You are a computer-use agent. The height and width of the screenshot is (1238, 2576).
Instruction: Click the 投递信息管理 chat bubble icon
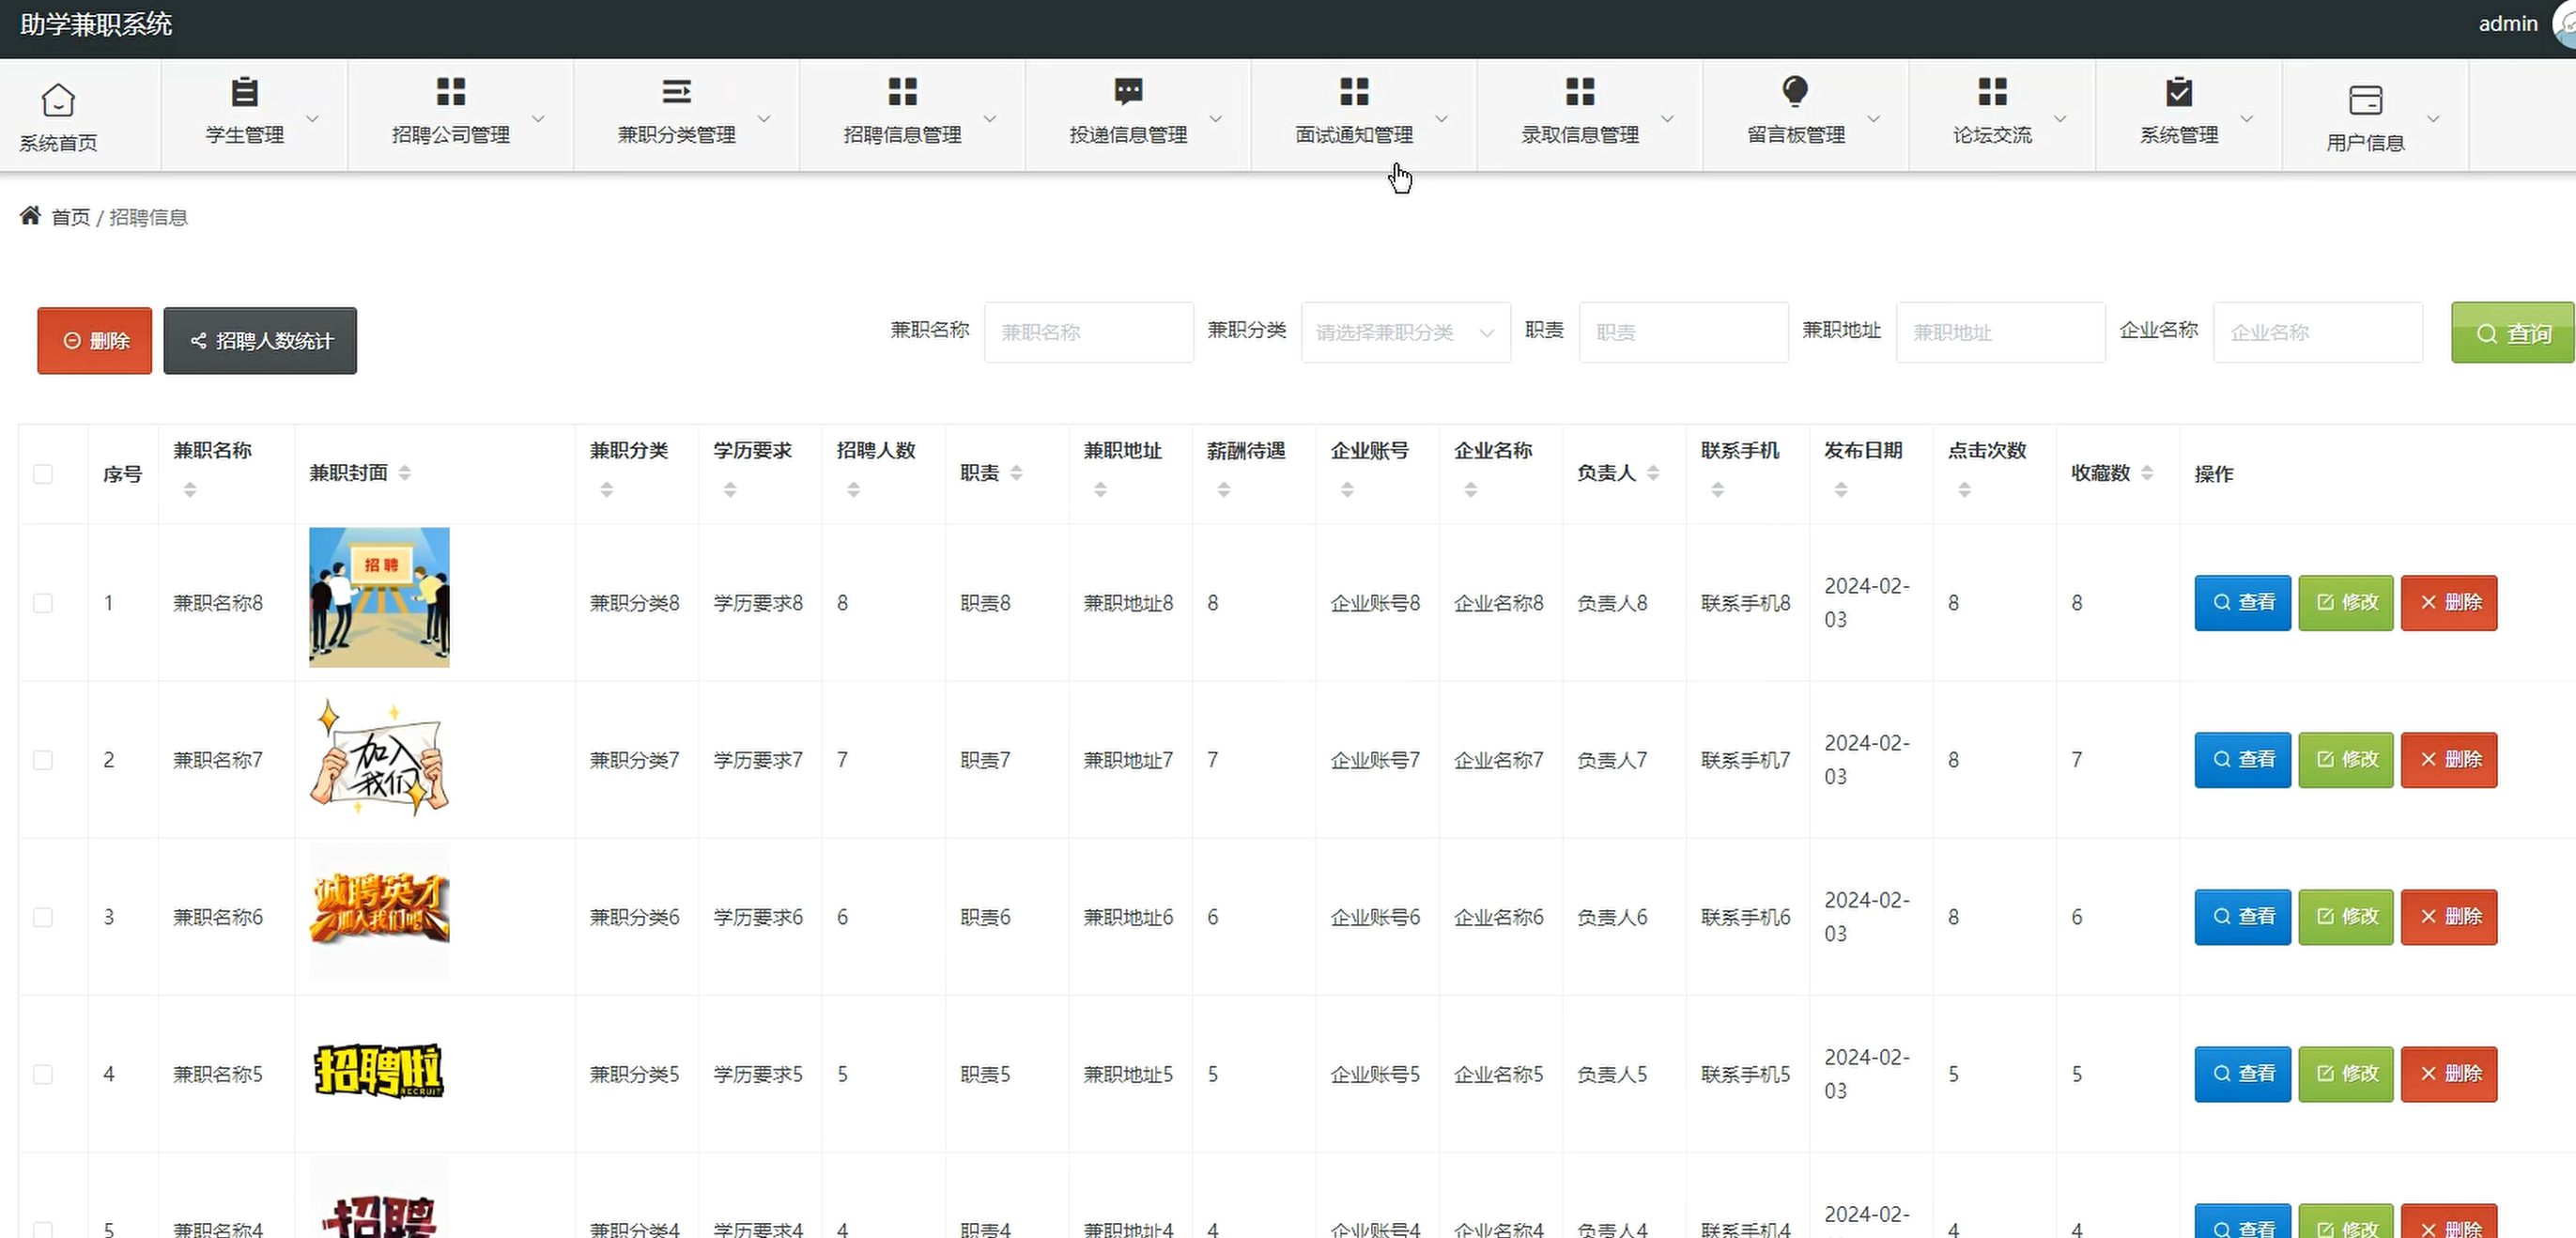[1129, 92]
